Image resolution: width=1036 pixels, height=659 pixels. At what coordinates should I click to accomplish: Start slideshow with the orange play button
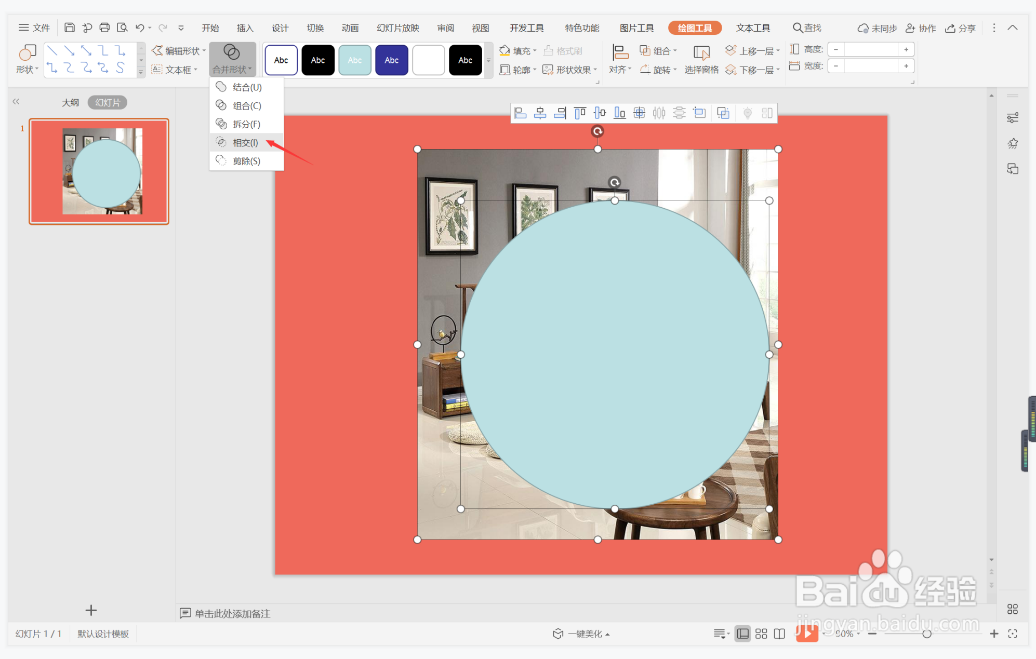tap(806, 633)
